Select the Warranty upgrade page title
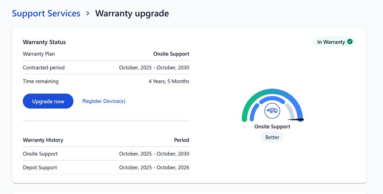This screenshot has width=383, height=194. 132,14
